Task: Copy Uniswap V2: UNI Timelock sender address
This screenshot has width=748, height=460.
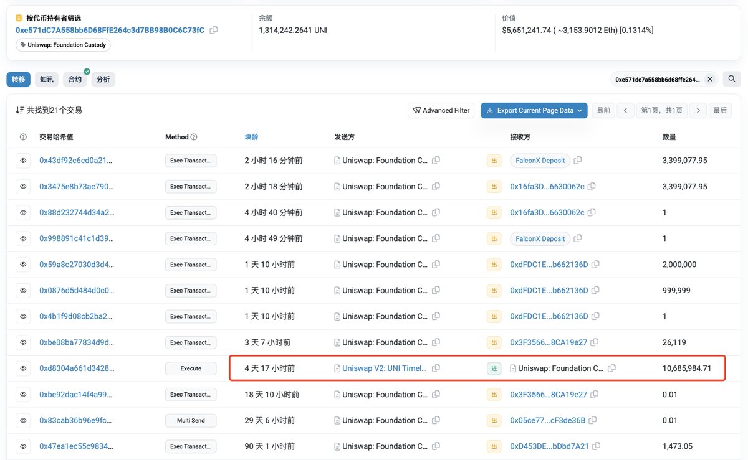Action: click(x=436, y=368)
